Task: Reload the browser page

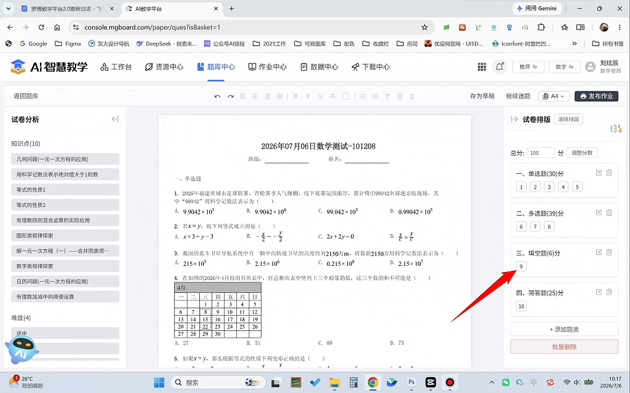Action: coord(41,27)
